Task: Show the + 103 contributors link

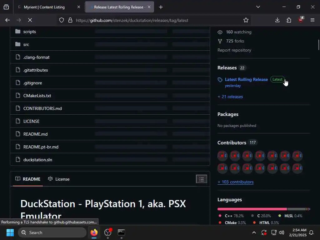Action: coord(236,182)
